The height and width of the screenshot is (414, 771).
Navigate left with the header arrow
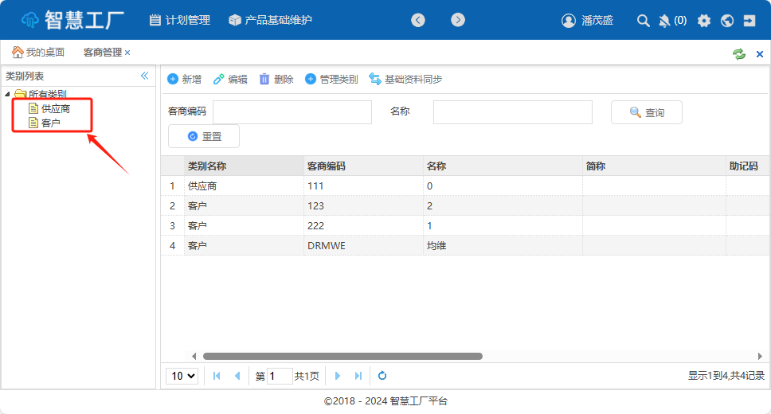click(418, 20)
